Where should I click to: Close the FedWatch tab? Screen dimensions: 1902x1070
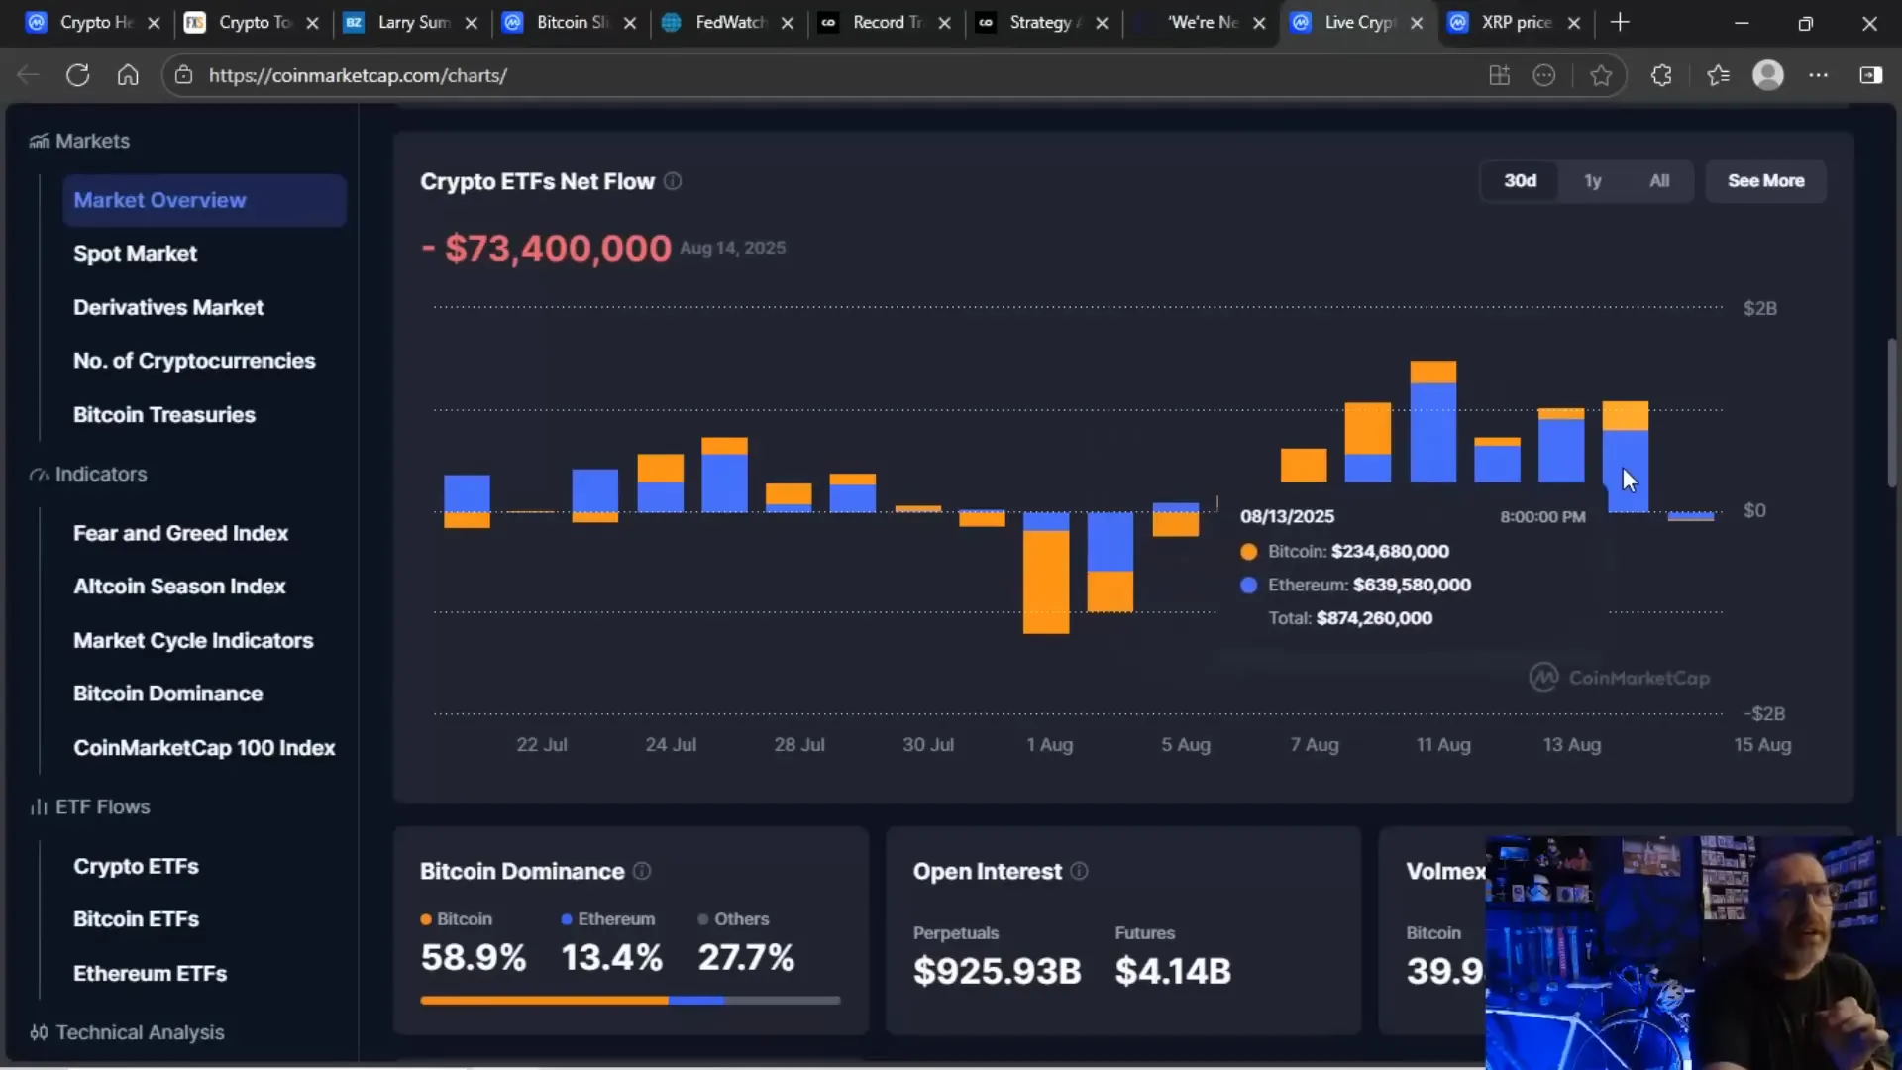click(787, 22)
